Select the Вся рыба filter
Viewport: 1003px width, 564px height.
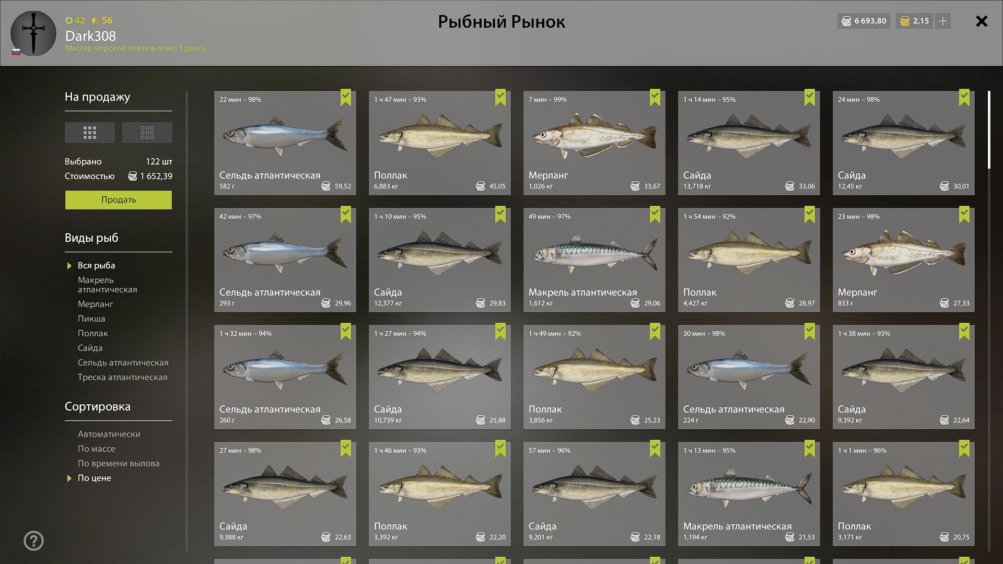tap(97, 265)
